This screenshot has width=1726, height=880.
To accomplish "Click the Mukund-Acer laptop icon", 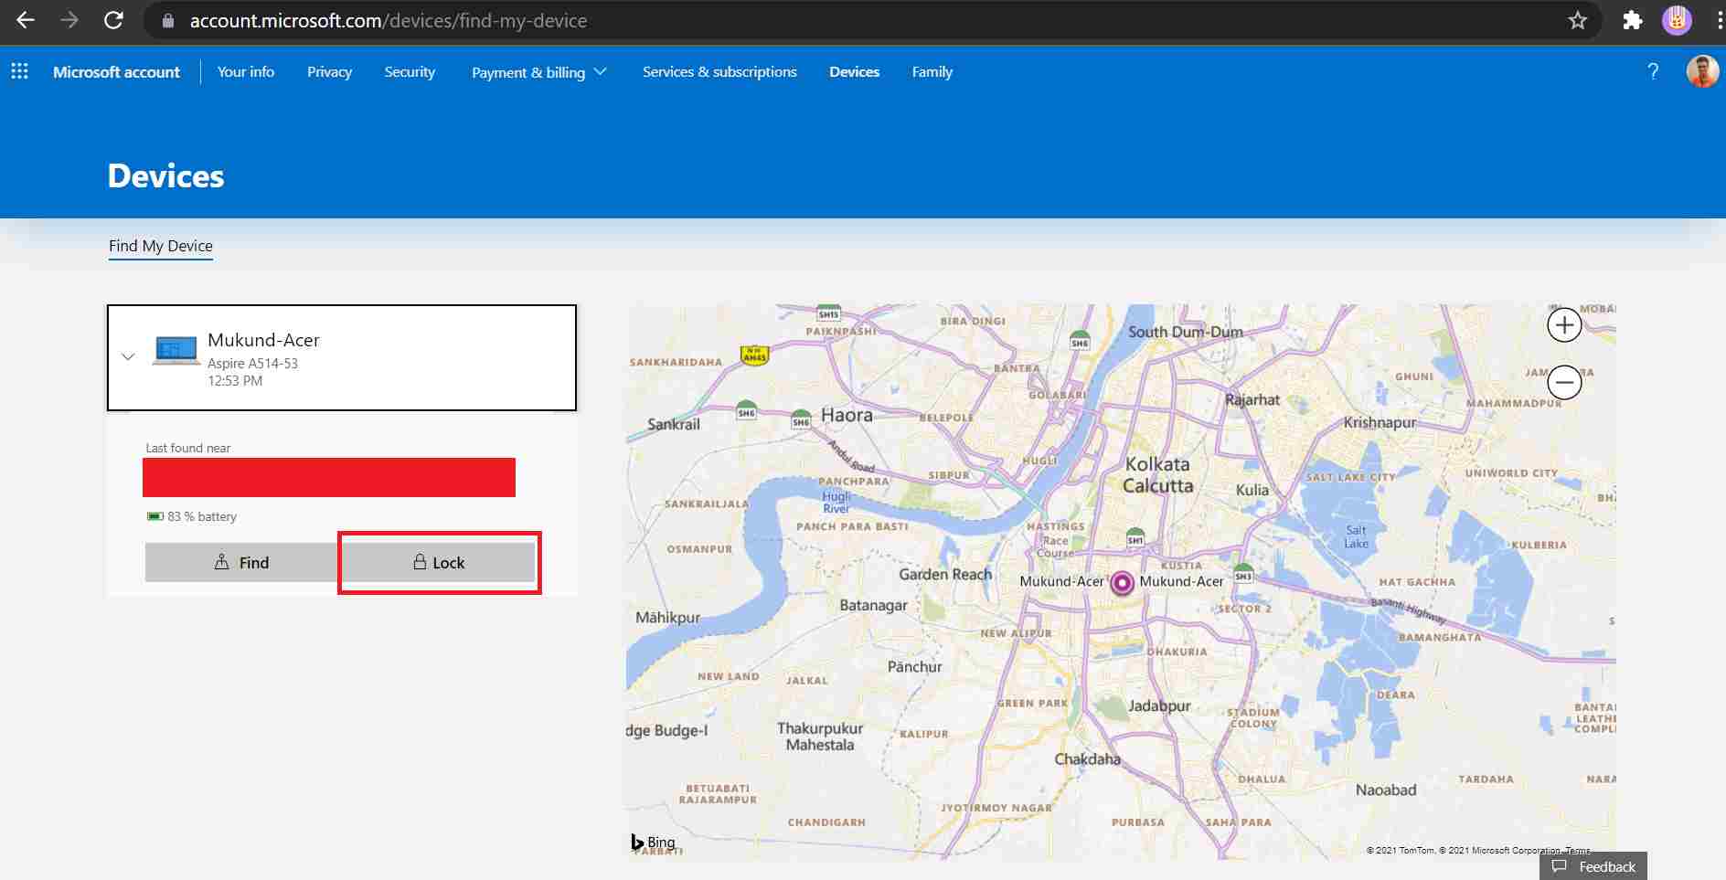I will click(x=176, y=350).
